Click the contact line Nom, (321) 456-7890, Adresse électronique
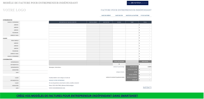204x99 pixels. (x=61, y=85)
